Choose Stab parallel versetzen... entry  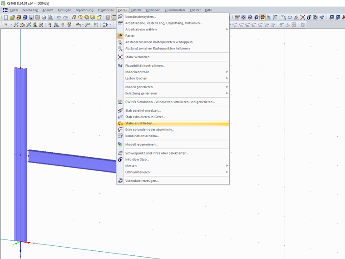pyautogui.click(x=172, y=110)
